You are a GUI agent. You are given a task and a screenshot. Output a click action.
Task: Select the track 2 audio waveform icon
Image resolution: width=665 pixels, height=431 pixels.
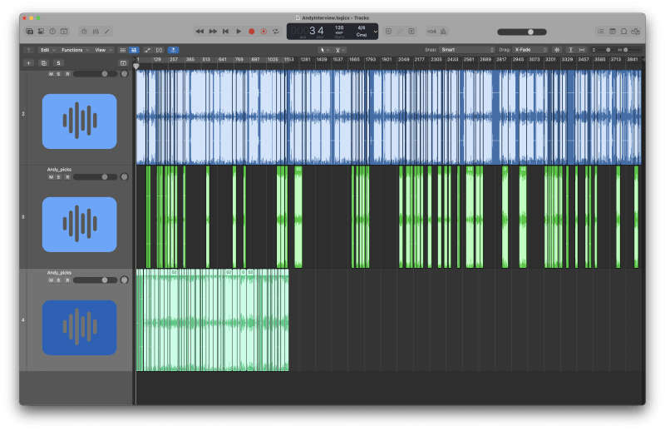[79, 121]
